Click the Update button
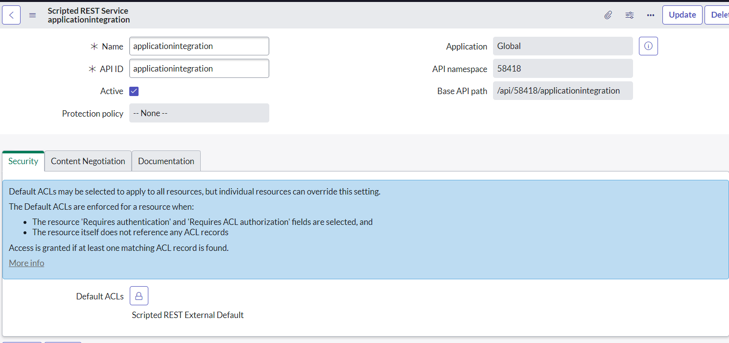This screenshot has width=729, height=343. (x=682, y=15)
